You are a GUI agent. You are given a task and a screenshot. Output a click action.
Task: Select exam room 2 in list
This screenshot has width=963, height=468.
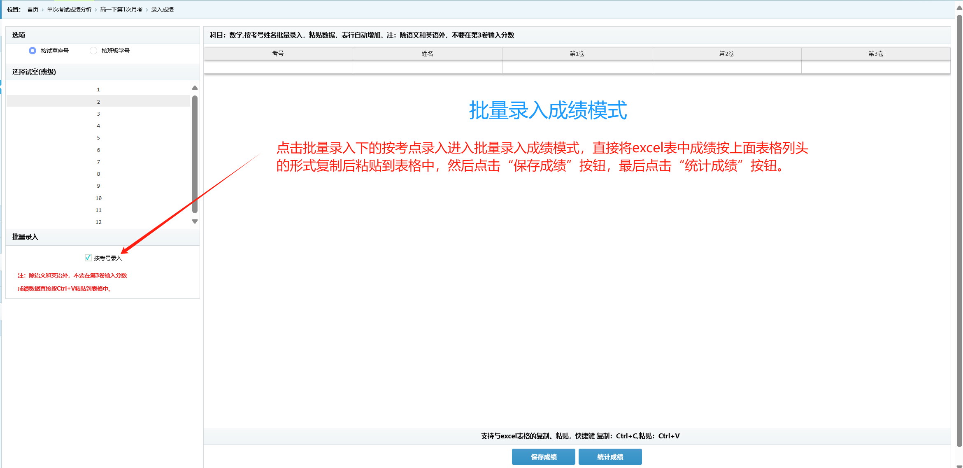coord(98,101)
